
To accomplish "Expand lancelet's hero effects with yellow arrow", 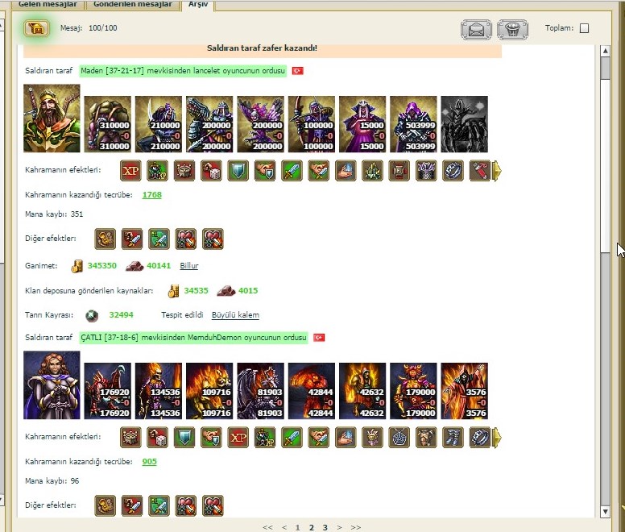I will coord(497,170).
